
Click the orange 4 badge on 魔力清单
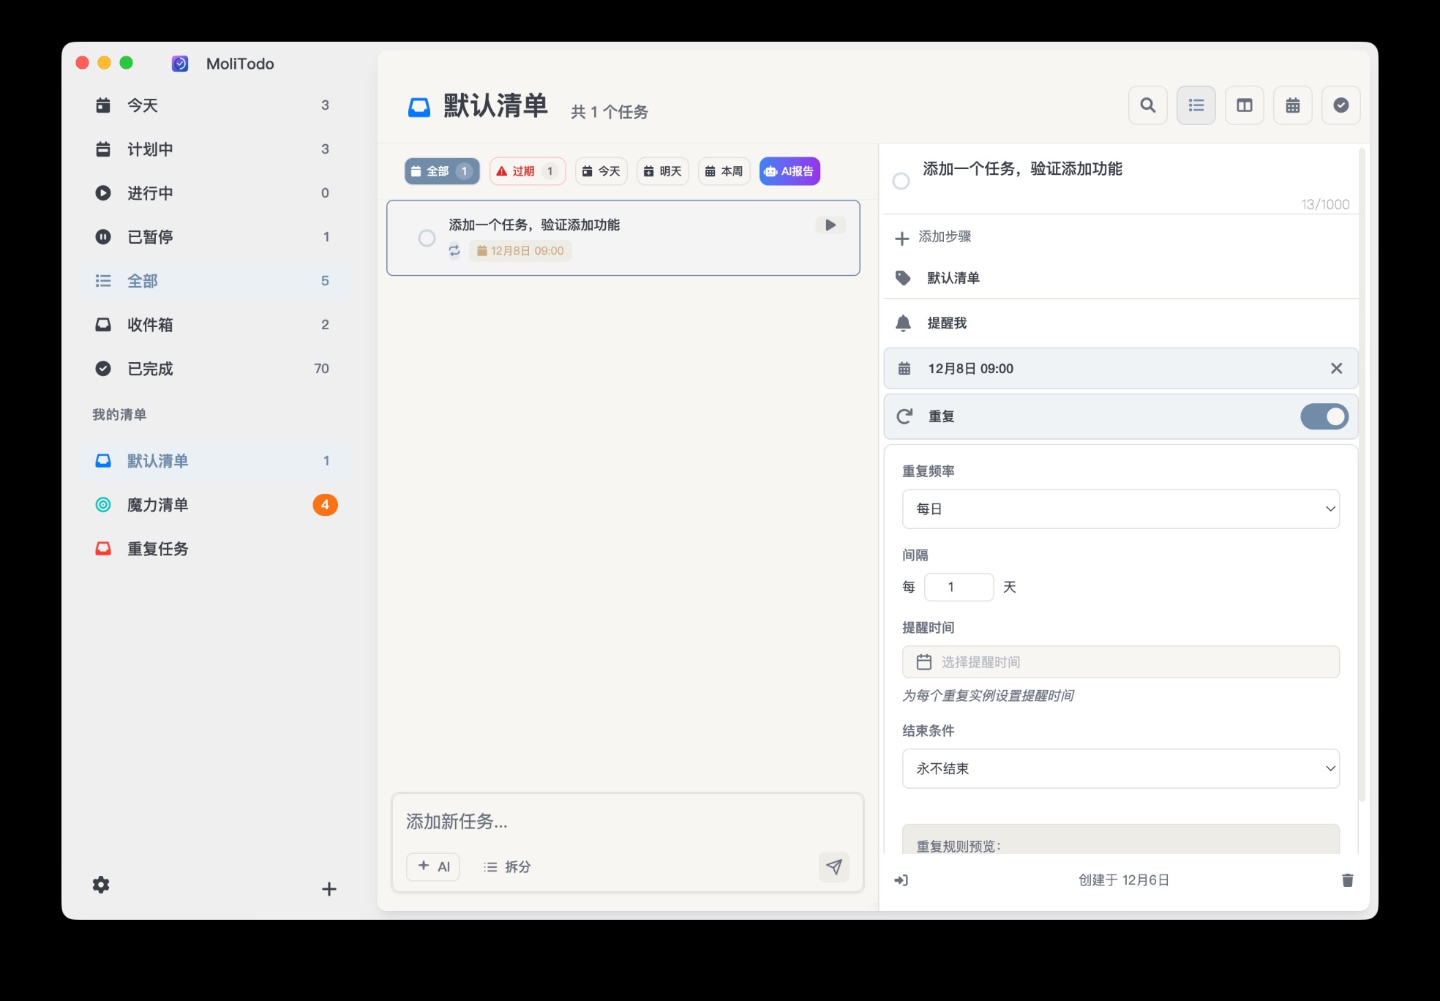tap(325, 505)
